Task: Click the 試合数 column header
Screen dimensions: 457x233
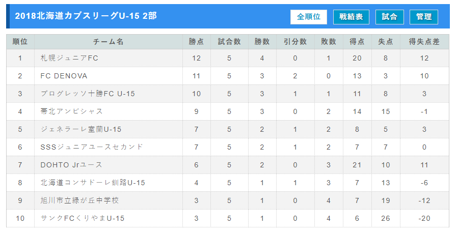Action: (x=229, y=42)
